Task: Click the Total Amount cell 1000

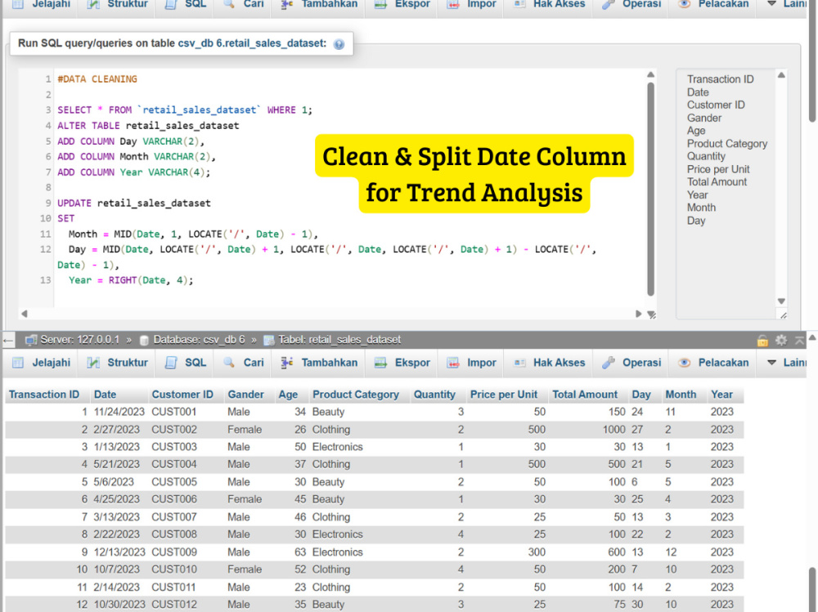Action: (614, 430)
